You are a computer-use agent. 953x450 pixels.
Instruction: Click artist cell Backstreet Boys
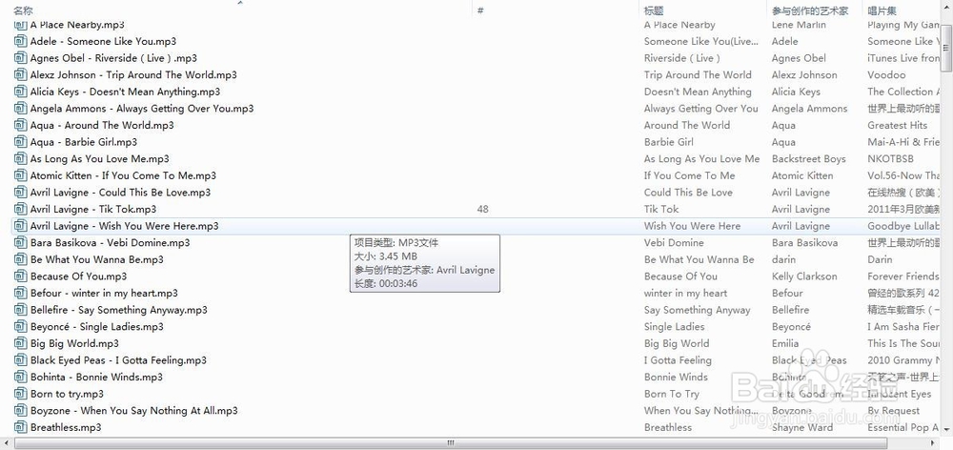pos(809,158)
